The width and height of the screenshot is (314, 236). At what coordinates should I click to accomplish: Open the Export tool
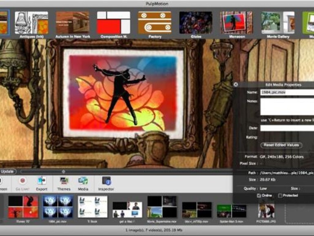42,180
